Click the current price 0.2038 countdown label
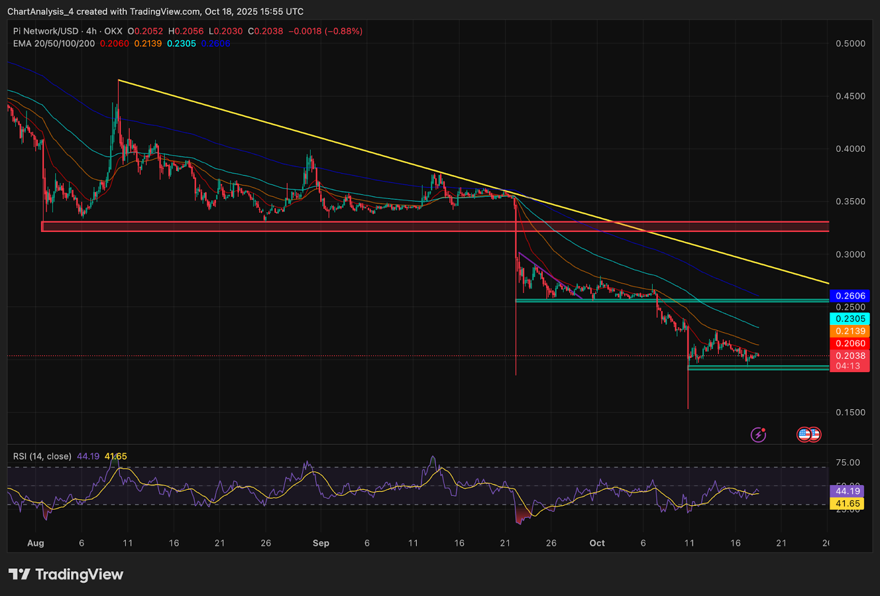This screenshot has height=596, width=880. coord(850,361)
